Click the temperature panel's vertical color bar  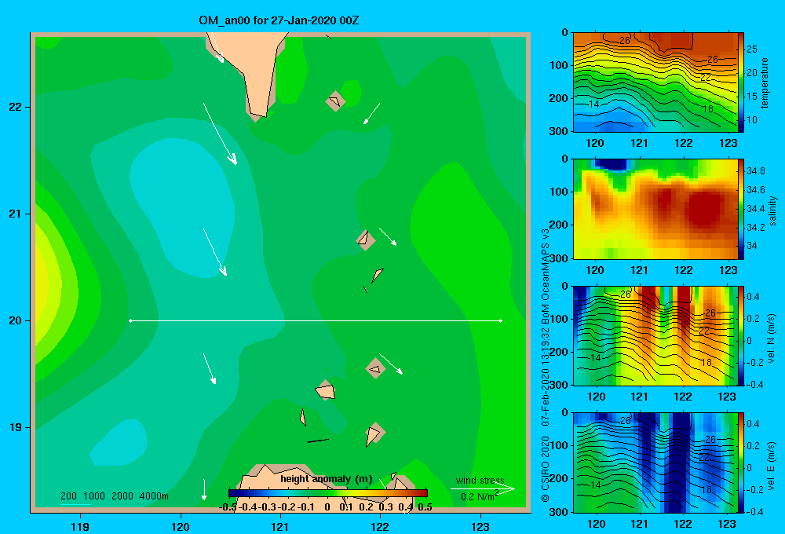click(x=741, y=82)
